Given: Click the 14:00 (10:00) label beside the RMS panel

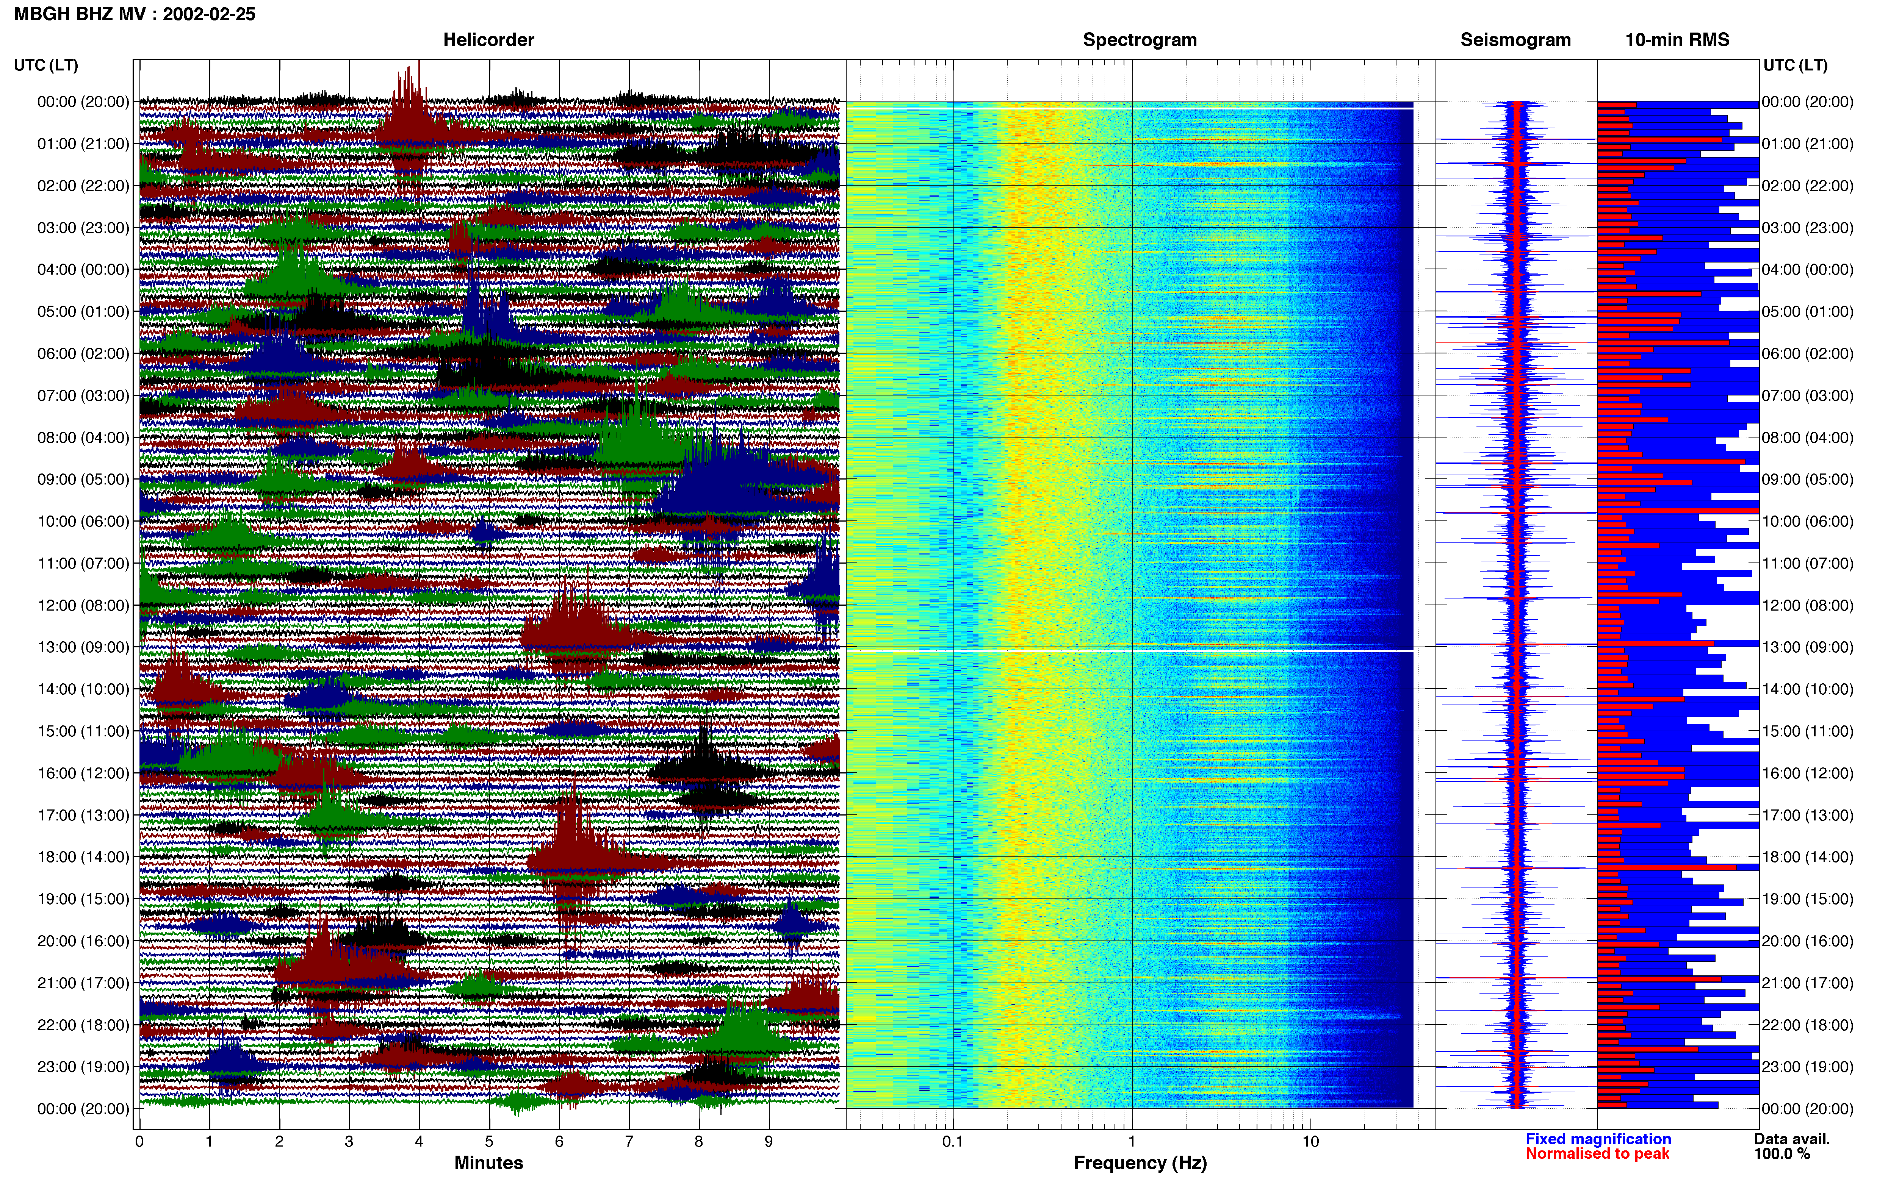Looking at the screenshot, I should point(1808,689).
